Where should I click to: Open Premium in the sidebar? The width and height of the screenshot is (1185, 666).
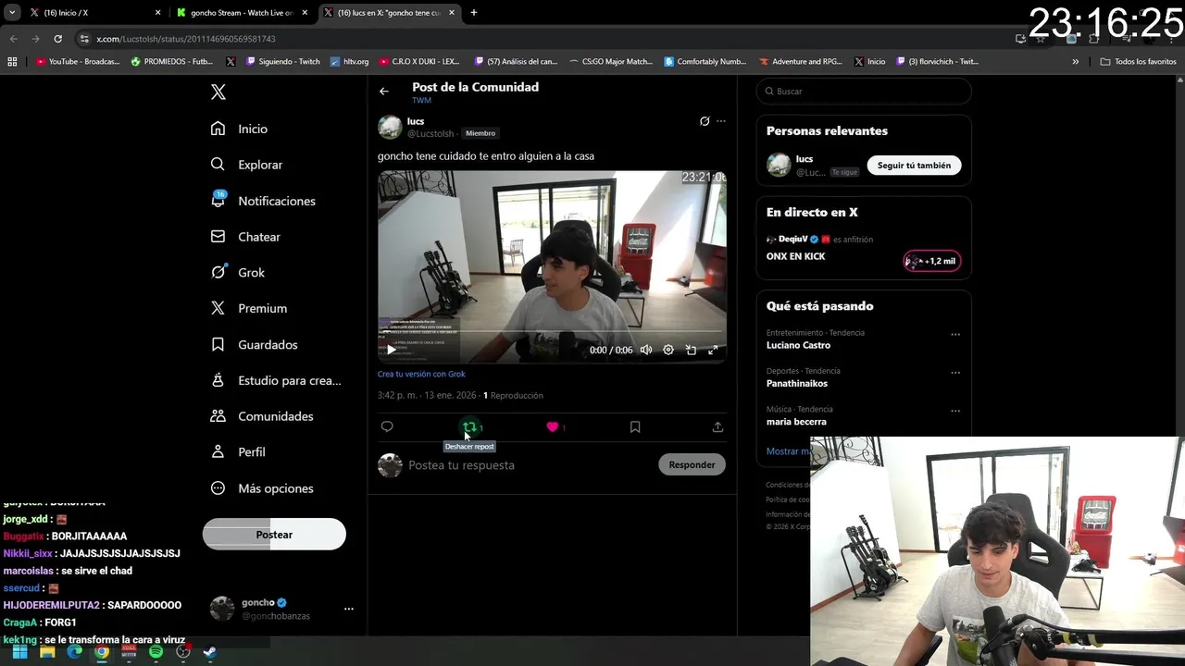(x=249, y=308)
